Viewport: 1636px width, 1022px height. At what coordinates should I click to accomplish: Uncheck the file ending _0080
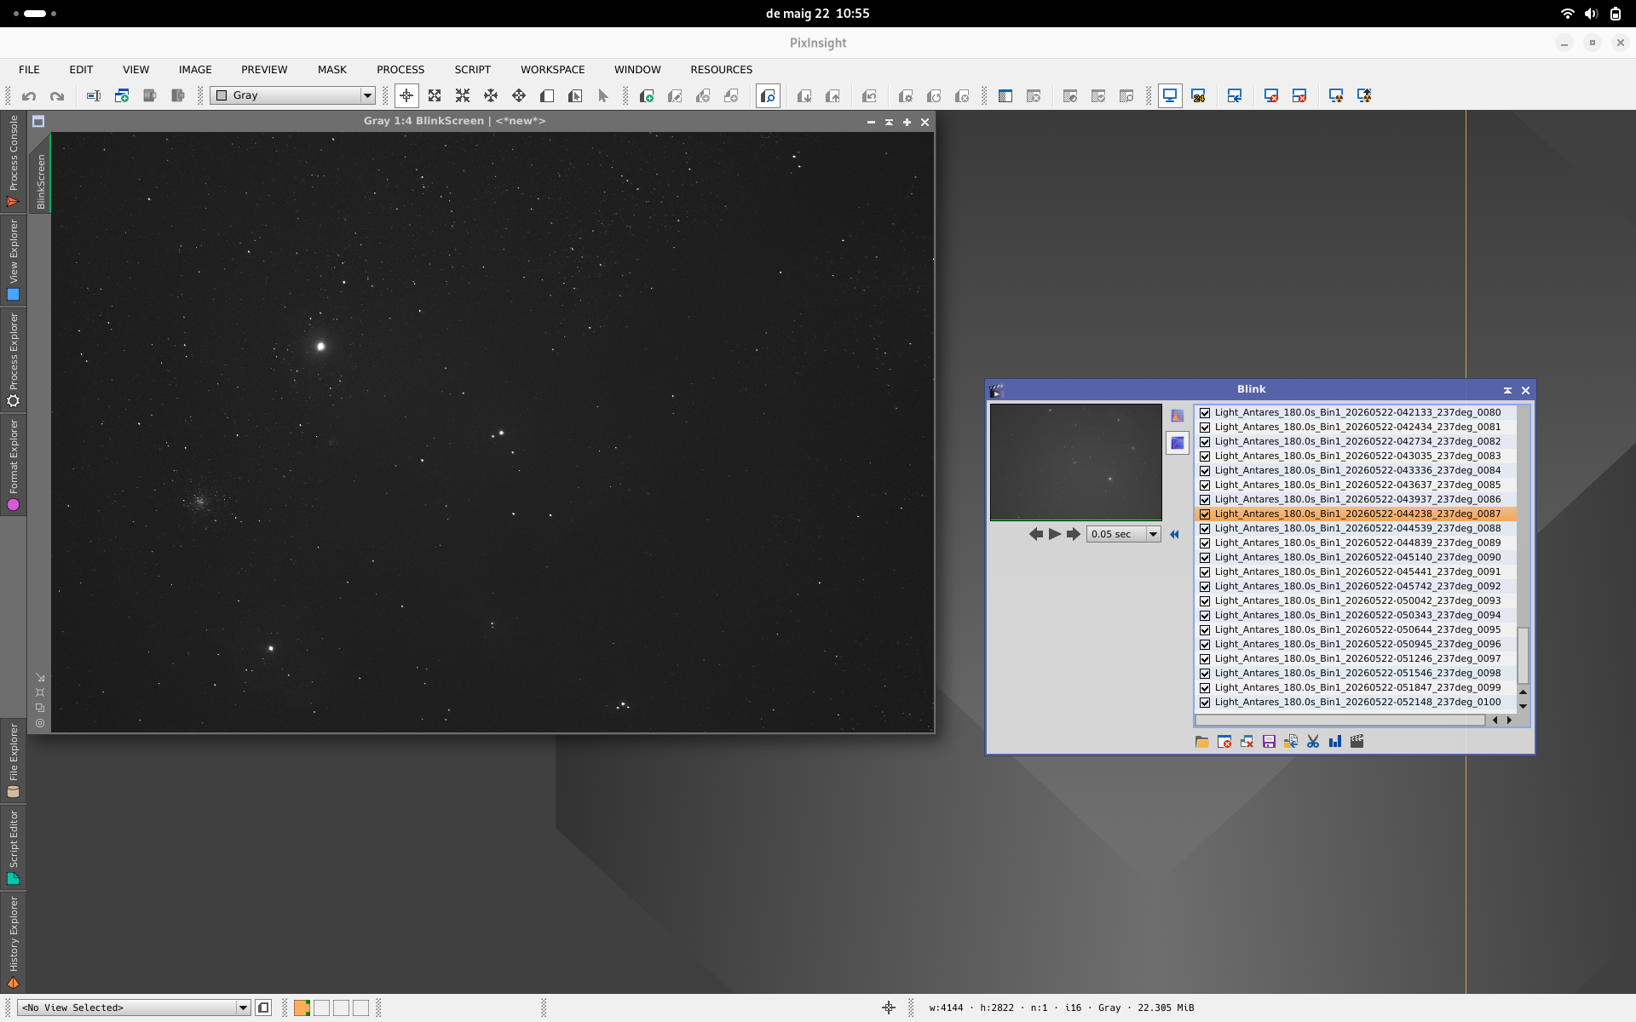[1205, 413]
